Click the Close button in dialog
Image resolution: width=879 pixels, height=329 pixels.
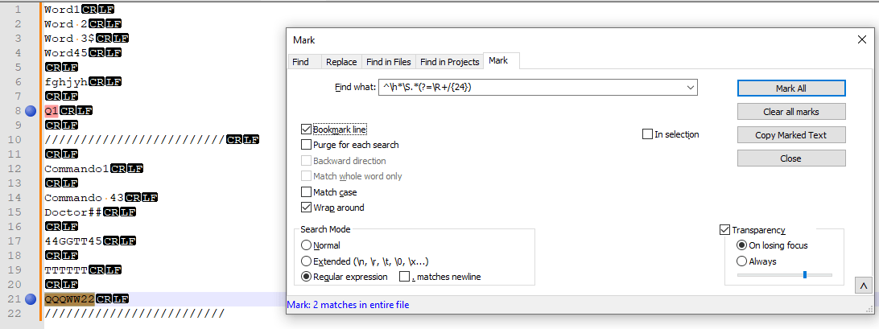(x=791, y=158)
